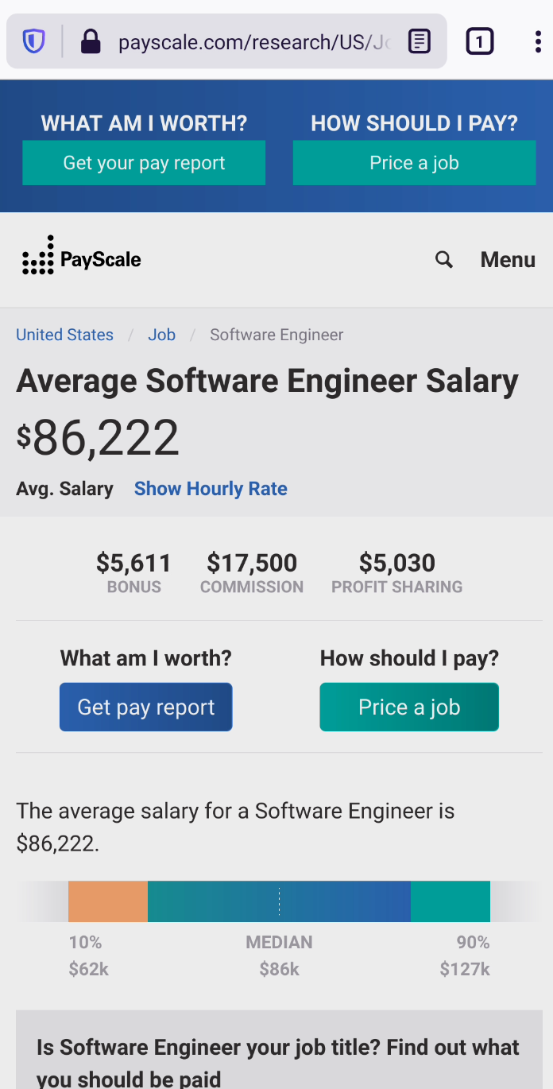
Task: Click the blue Get pay report button
Action: pos(145,707)
